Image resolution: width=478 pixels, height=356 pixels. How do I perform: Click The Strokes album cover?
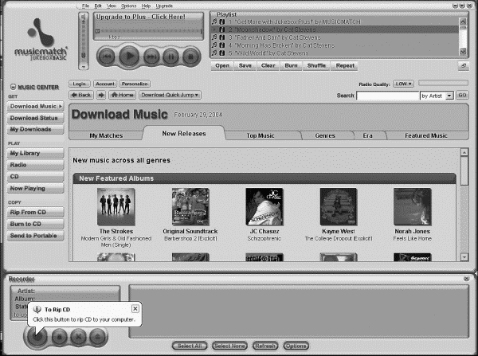(x=116, y=205)
